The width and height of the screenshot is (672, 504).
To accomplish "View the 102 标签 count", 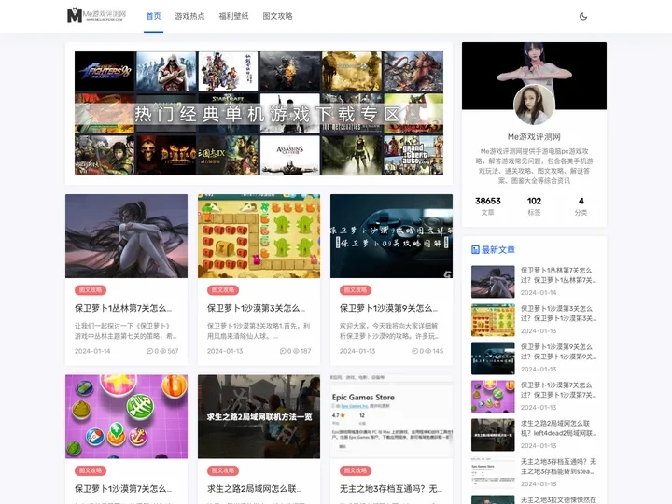I will (534, 205).
